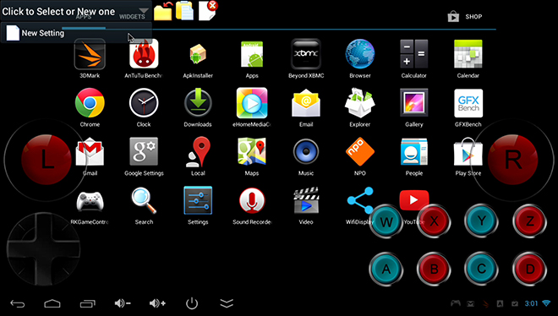This screenshot has height=316, width=558.
Task: Open Gallery
Action: coord(414,103)
